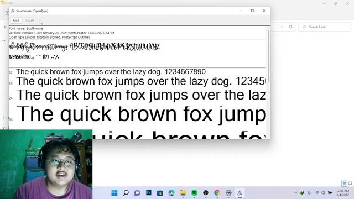Switch File Explorer to large icons view
This screenshot has height=199, width=354.
pyautogui.click(x=350, y=184)
